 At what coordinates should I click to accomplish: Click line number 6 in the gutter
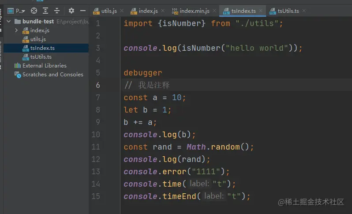tap(98, 85)
